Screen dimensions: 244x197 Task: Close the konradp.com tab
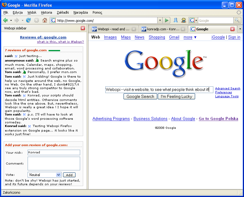183,29
